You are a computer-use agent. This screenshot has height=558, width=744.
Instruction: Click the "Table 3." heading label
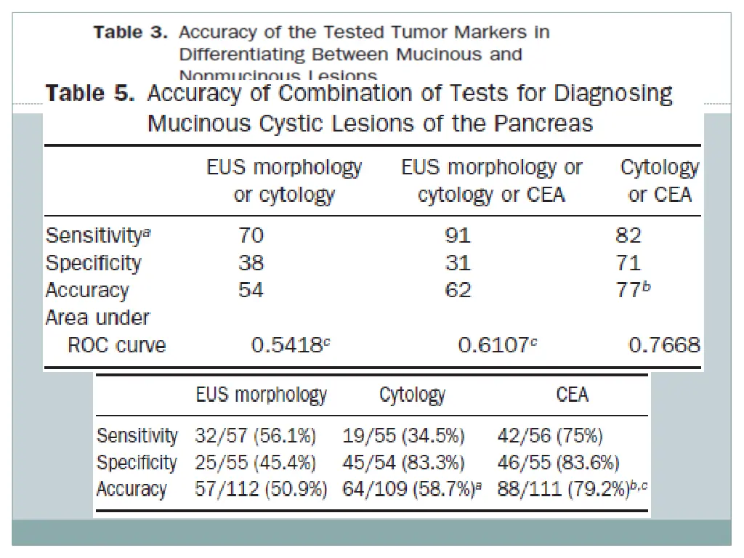tap(131, 32)
